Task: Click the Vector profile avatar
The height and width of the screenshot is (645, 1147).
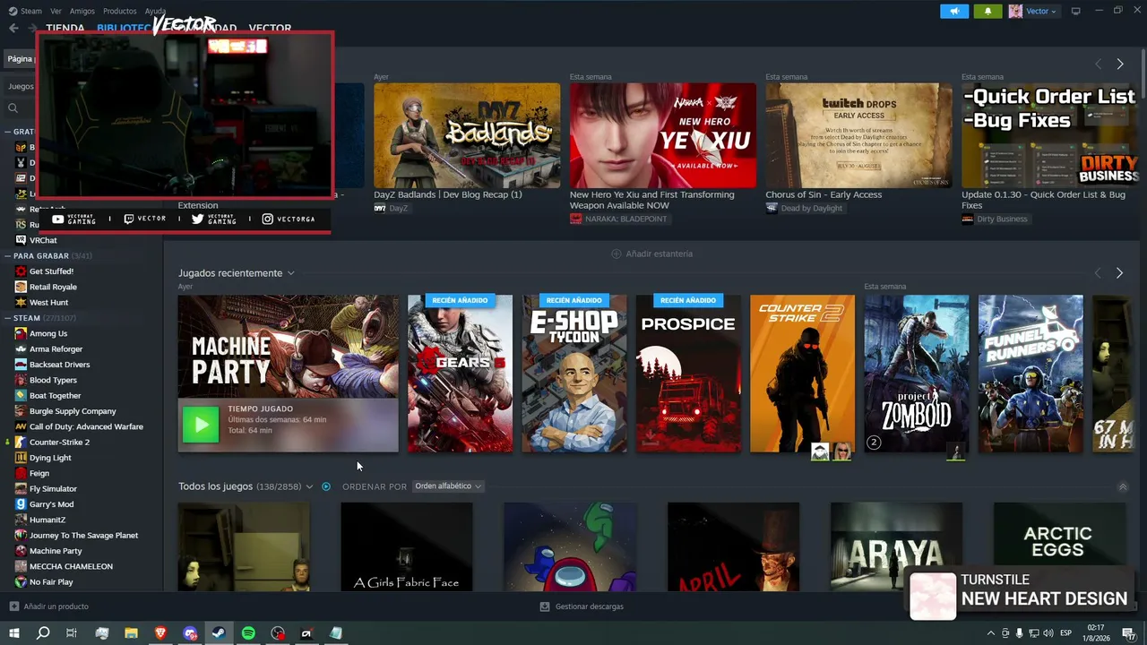Action: click(x=1015, y=11)
